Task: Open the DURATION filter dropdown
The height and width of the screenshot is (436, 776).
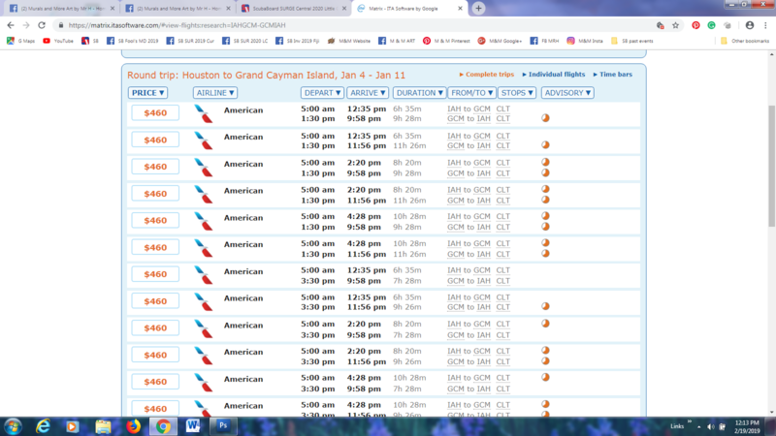Action: (419, 93)
